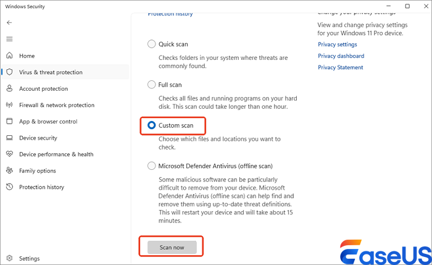Click the 'Some malicious software' description paragraph
Image resolution: width=432 pixels, height=265 pixels.
[x=226, y=200]
